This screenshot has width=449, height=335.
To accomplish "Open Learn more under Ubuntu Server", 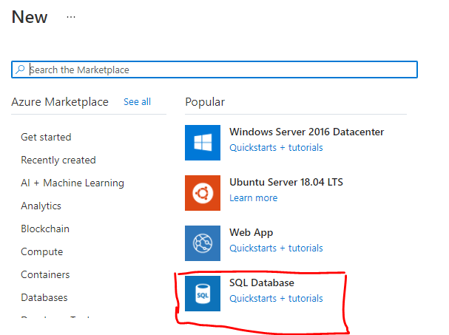I will [x=254, y=198].
